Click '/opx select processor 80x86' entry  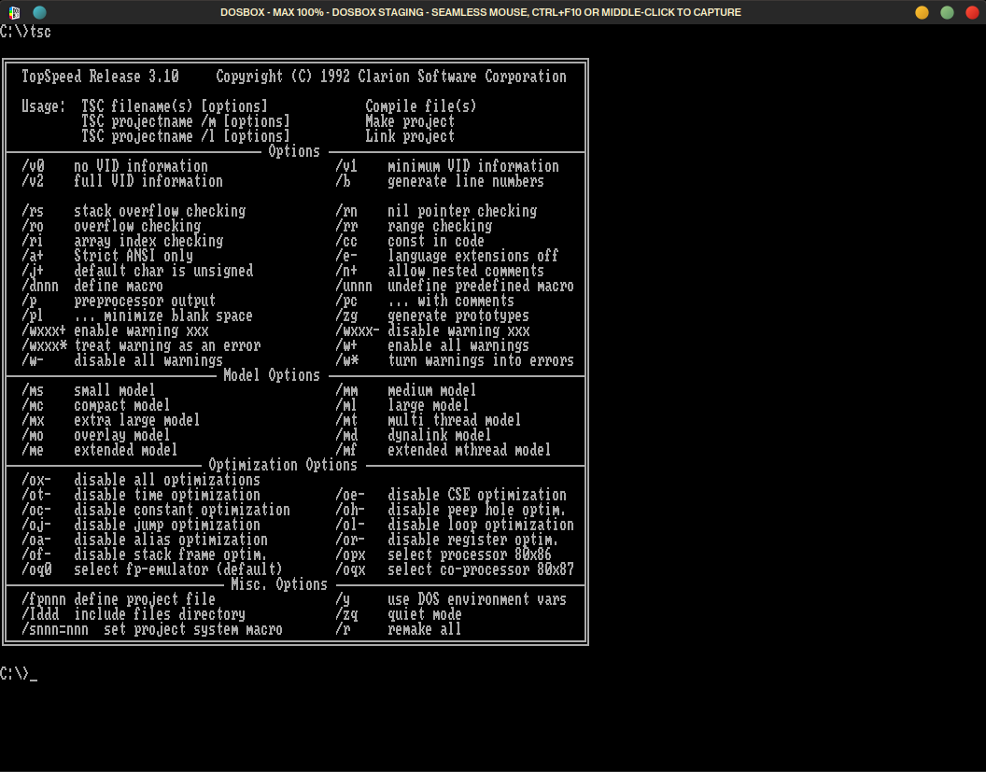(444, 554)
